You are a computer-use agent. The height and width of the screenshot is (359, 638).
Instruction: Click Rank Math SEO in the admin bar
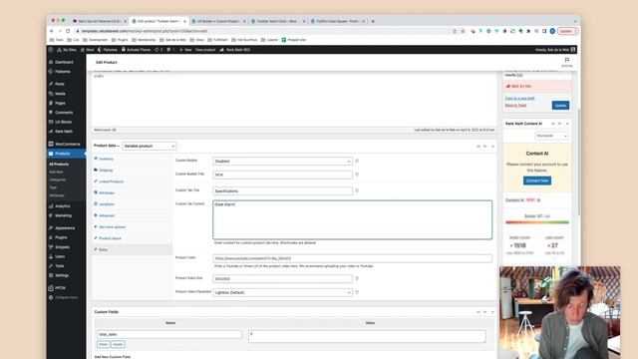pyautogui.click(x=235, y=50)
